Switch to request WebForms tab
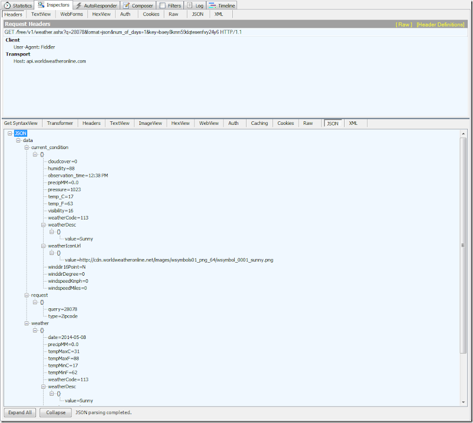 point(72,14)
